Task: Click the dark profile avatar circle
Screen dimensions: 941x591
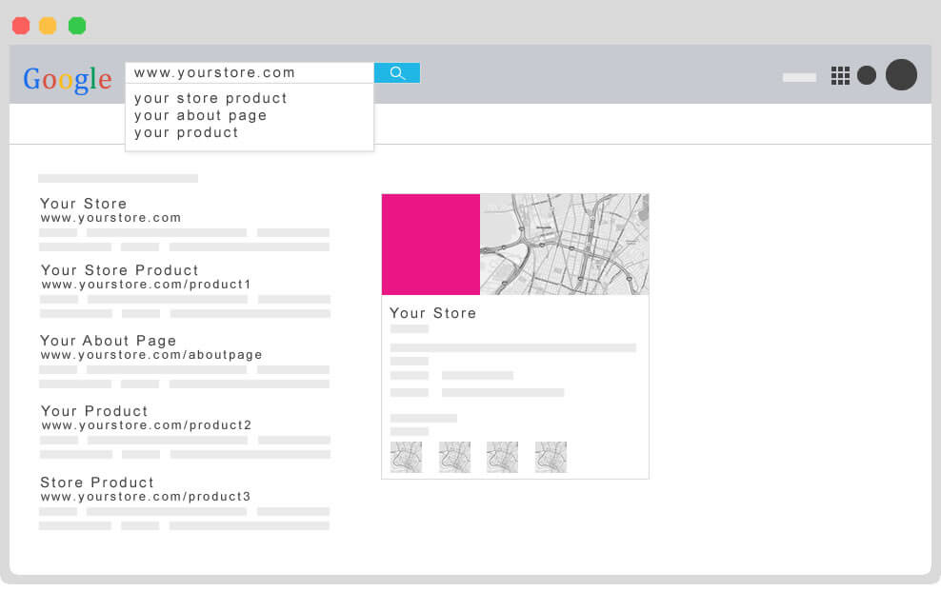Action: point(901,75)
